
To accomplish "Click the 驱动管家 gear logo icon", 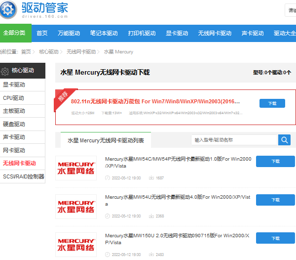I will point(9,10).
